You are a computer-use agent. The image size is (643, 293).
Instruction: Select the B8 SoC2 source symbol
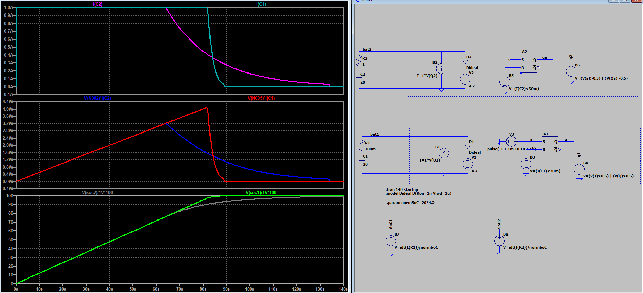tap(499, 241)
